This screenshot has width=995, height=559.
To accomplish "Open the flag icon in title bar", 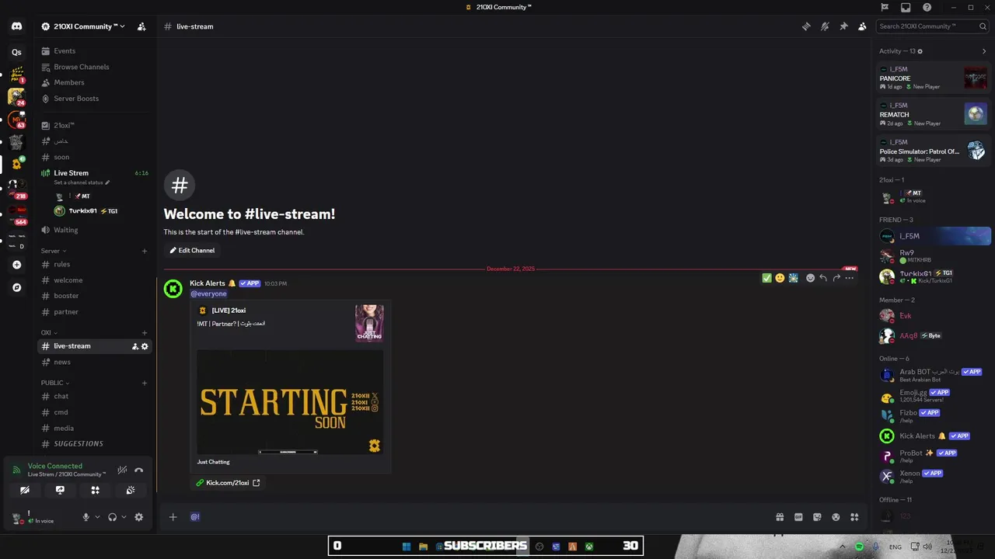I will point(885,7).
